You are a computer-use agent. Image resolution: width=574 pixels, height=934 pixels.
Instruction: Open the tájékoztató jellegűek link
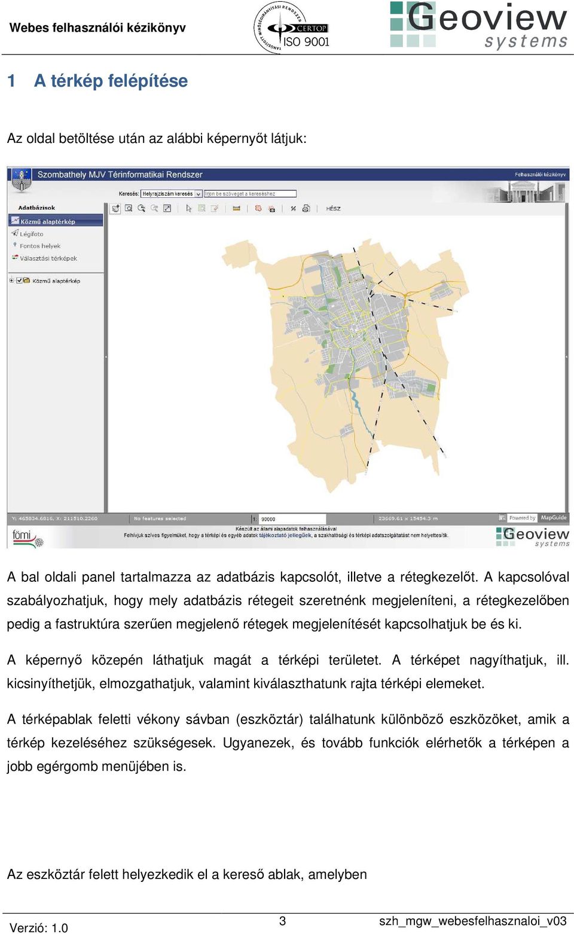(285, 535)
